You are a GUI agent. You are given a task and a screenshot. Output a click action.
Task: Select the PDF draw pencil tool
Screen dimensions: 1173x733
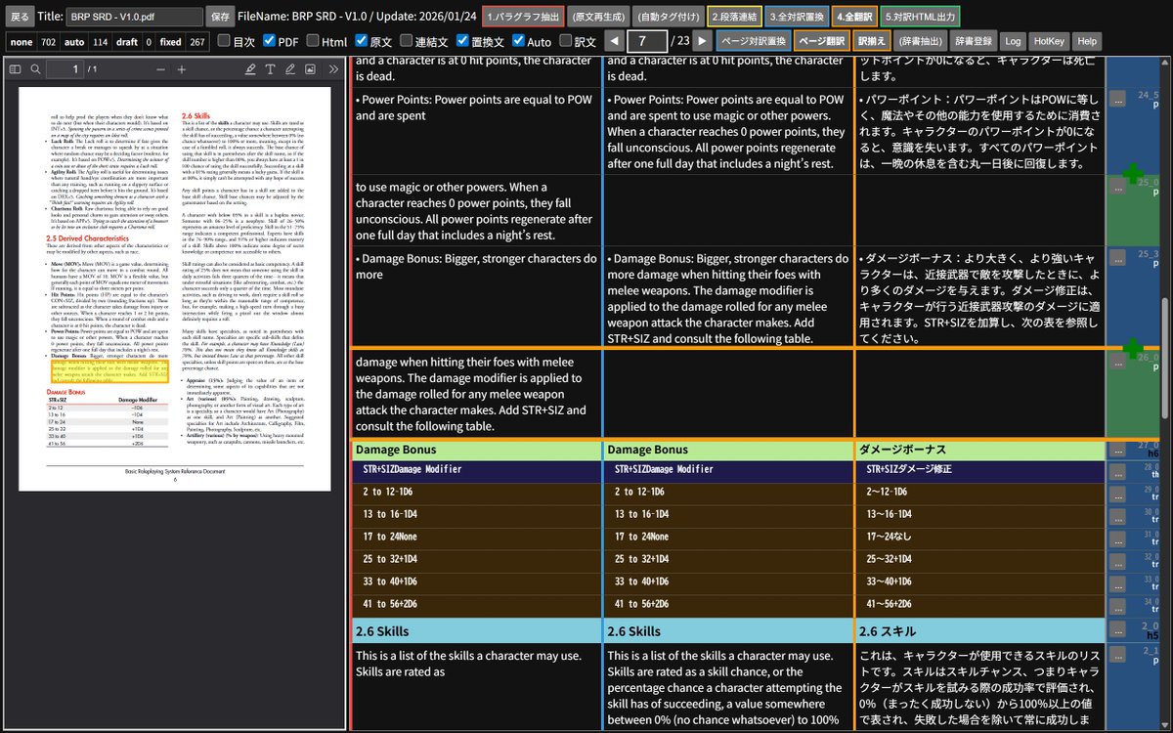point(290,69)
